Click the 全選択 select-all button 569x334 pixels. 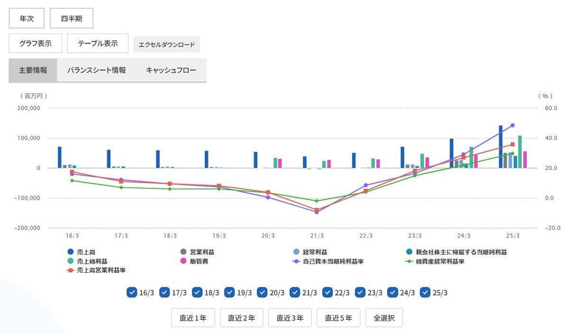(x=384, y=318)
